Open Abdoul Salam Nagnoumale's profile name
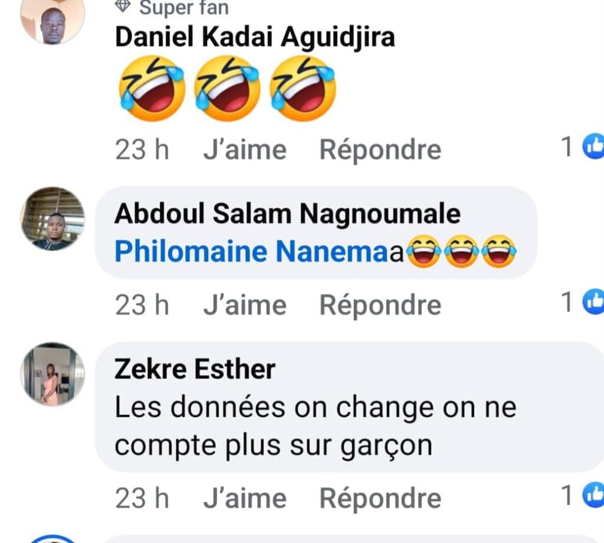This screenshot has height=543, width=604. click(x=288, y=214)
